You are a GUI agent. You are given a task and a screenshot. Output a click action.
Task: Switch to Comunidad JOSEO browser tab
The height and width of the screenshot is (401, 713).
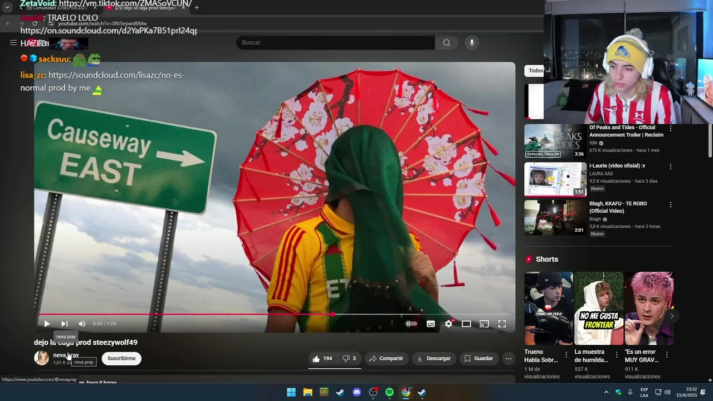tap(56, 8)
